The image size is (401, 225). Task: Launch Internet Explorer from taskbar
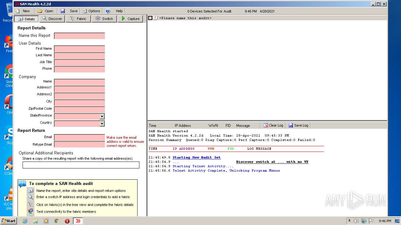[x=25, y=221]
